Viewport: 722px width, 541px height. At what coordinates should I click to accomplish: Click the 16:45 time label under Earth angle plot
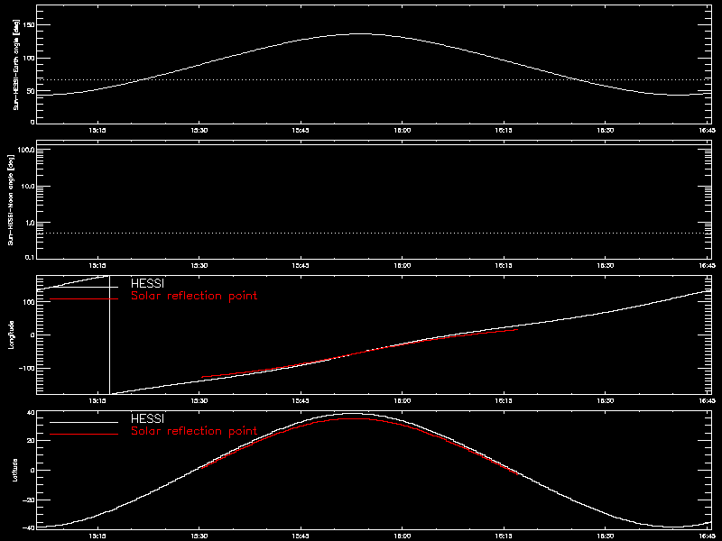(708, 130)
